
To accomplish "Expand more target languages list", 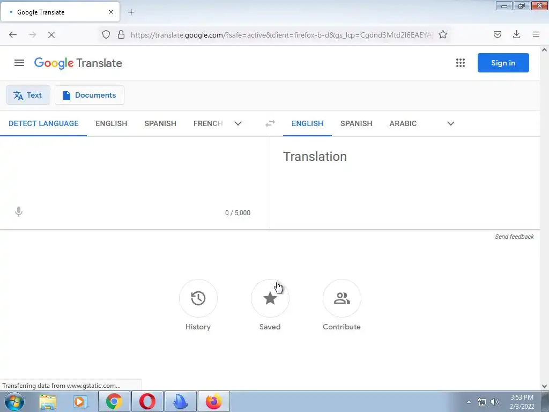I will pyautogui.click(x=451, y=123).
